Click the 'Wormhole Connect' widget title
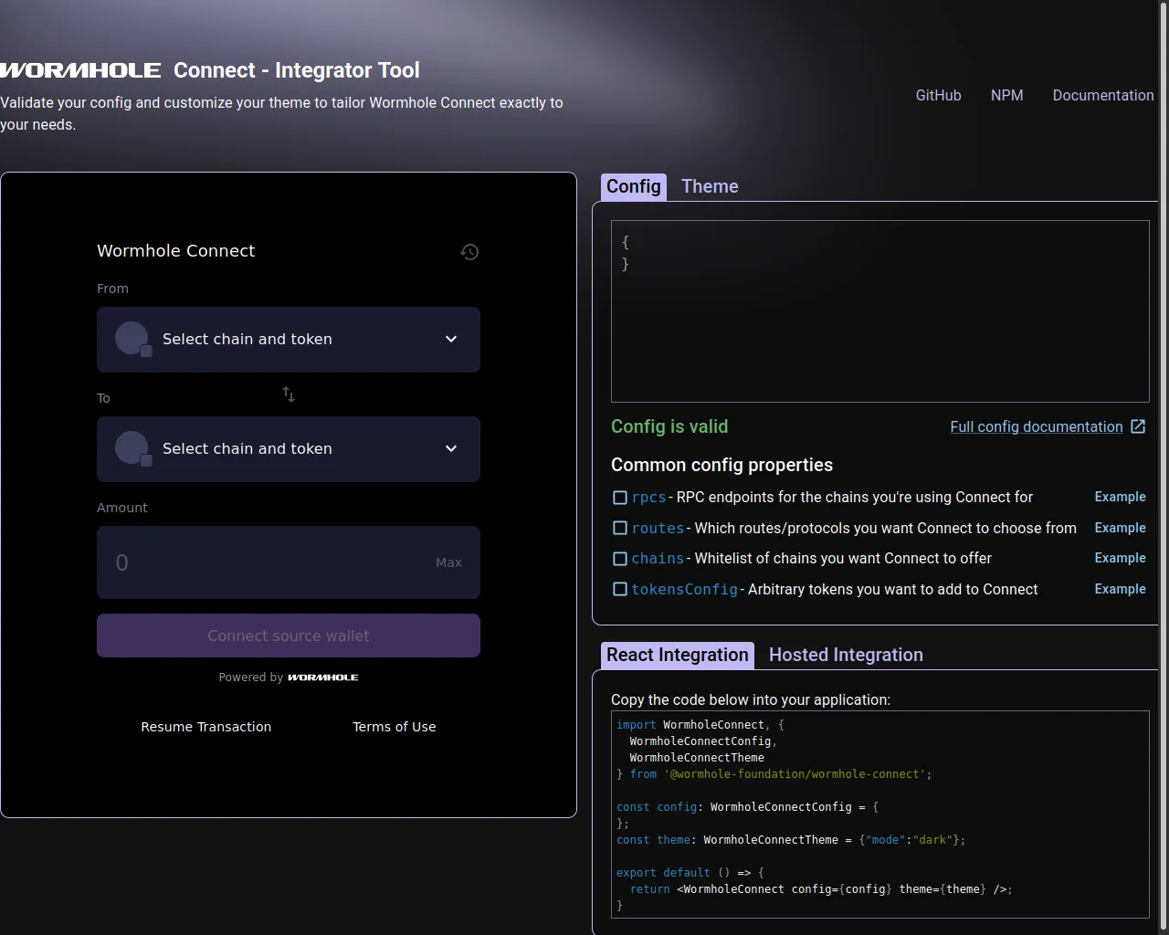This screenshot has width=1169, height=935. click(176, 251)
